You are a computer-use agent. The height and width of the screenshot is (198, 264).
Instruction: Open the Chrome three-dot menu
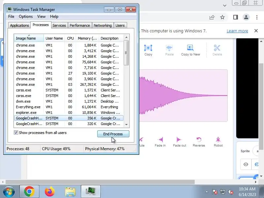click(257, 17)
